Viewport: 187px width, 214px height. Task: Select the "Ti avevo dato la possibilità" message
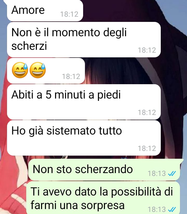[103, 198]
